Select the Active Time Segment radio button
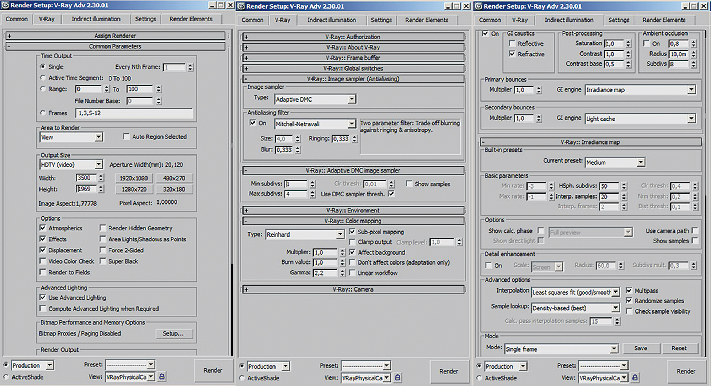Viewport: 711px width, 386px height. click(43, 78)
